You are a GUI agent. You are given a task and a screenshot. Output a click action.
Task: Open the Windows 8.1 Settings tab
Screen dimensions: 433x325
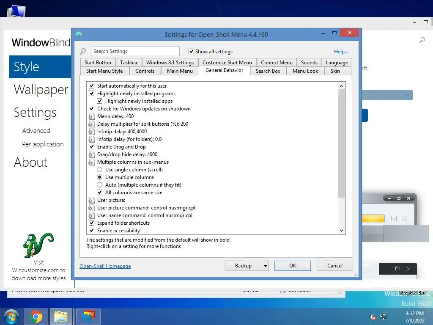(x=170, y=63)
